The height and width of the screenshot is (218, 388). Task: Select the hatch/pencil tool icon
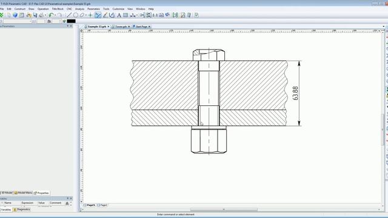(105, 15)
